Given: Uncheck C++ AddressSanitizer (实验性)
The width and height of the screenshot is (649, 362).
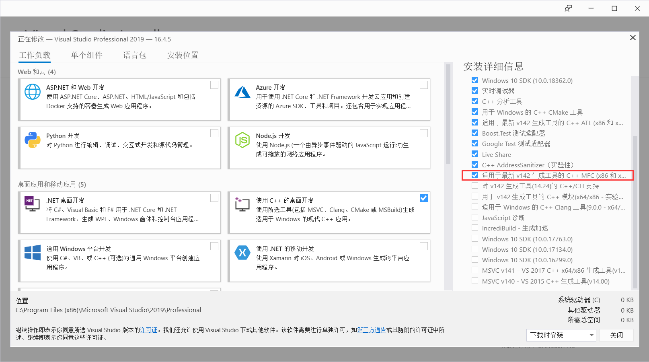Looking at the screenshot, I should click(x=475, y=165).
